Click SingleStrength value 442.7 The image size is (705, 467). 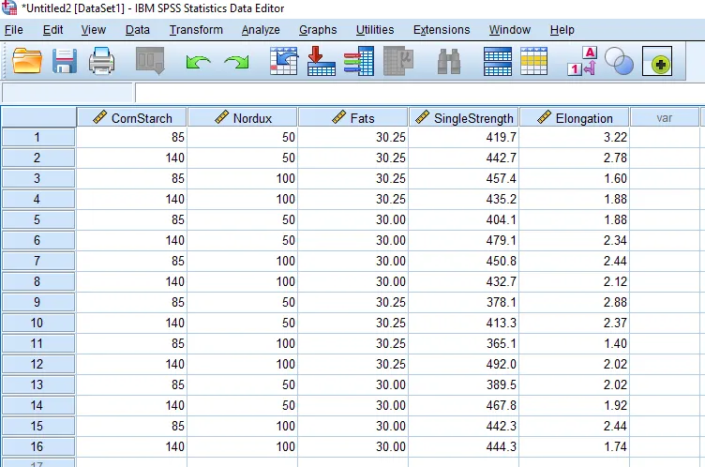click(x=463, y=158)
